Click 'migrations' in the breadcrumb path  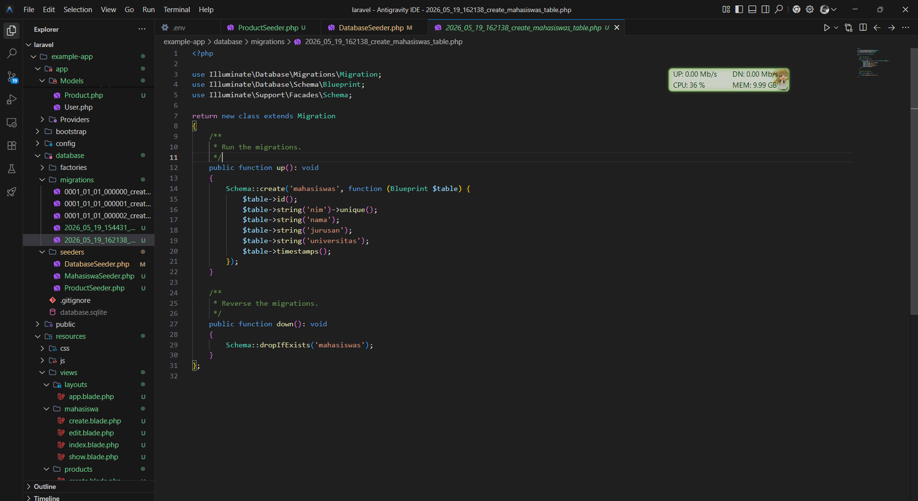pos(267,41)
